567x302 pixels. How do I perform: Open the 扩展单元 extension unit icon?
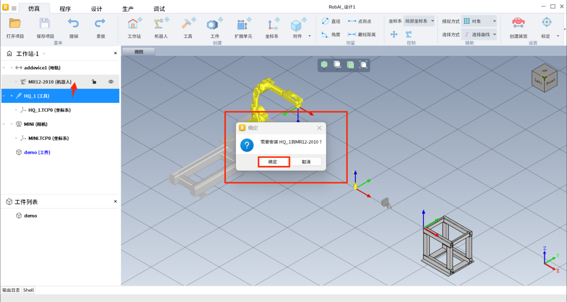coord(243,25)
